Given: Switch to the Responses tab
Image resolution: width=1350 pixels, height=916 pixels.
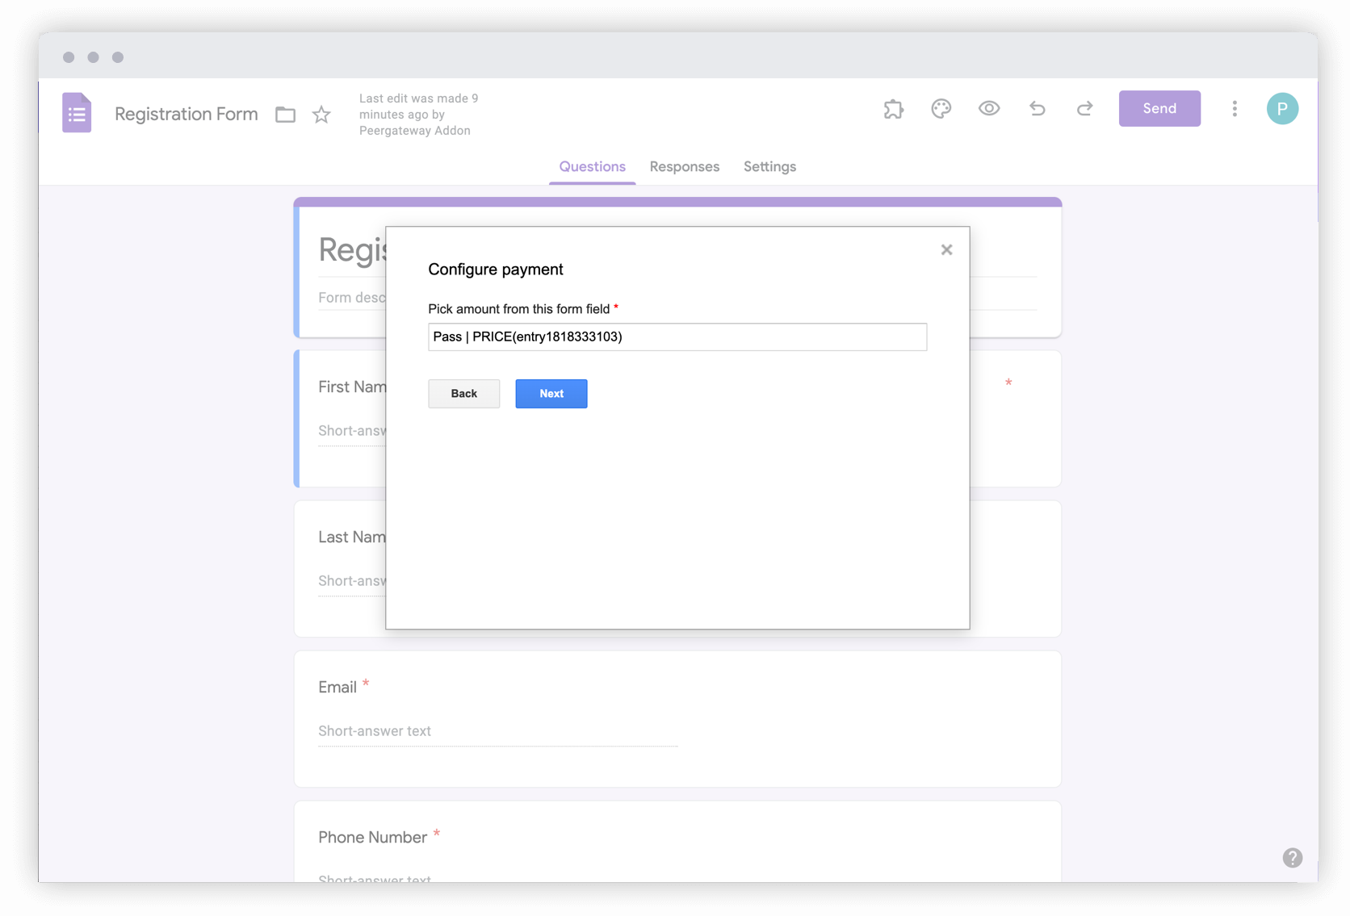Looking at the screenshot, I should (x=684, y=166).
